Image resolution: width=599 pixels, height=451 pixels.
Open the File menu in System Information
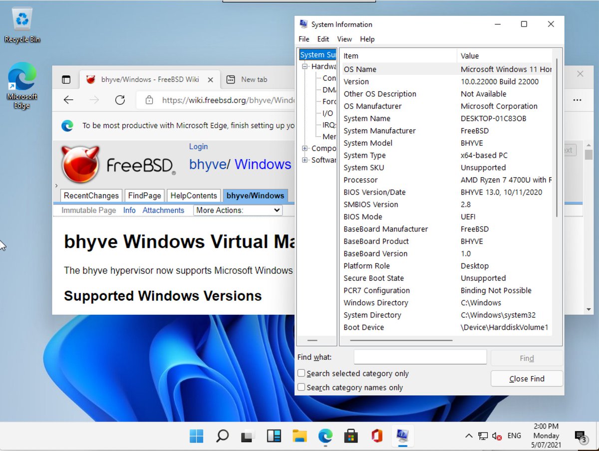tap(304, 39)
